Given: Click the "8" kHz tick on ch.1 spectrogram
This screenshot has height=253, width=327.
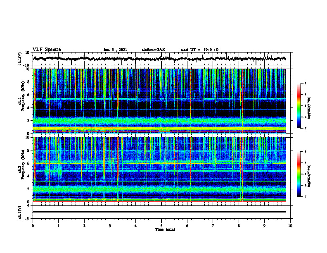Looking at the screenshot, I should (28, 82).
